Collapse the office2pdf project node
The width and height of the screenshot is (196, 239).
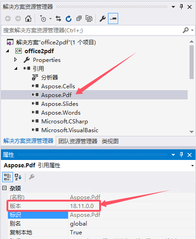7,51
